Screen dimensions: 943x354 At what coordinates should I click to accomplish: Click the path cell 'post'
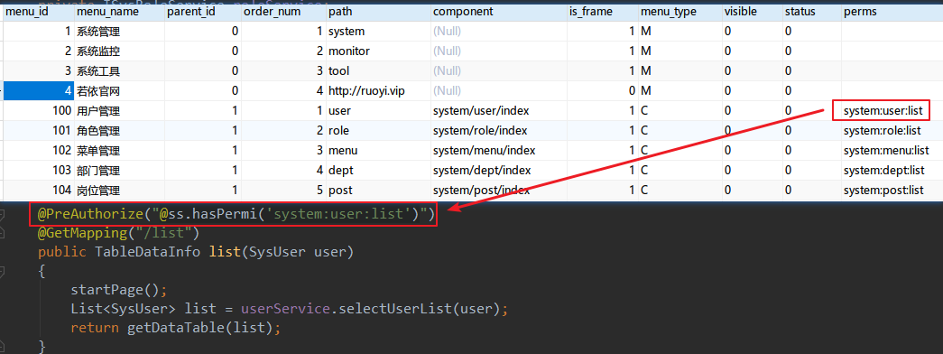click(378, 191)
